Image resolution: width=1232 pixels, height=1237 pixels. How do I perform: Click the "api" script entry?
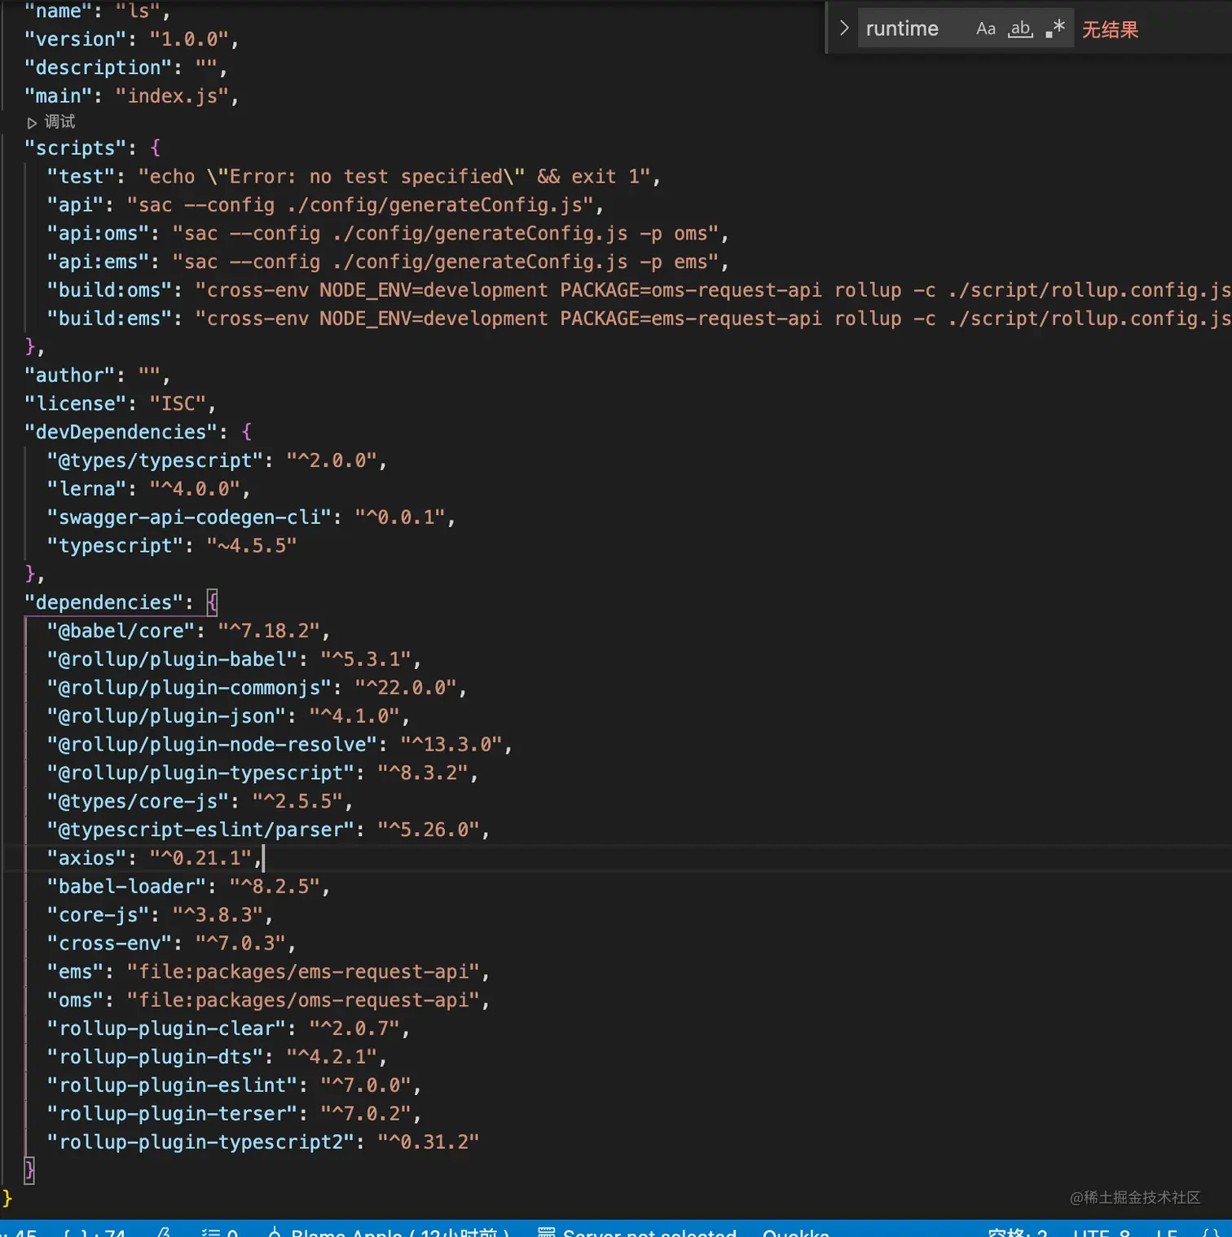pos(325,205)
